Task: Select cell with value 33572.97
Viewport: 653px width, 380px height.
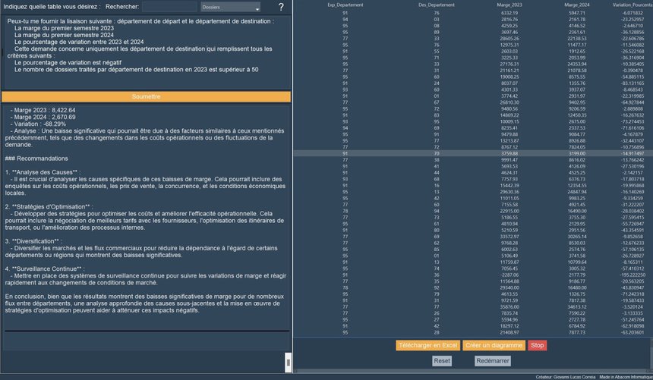Action: (509, 237)
